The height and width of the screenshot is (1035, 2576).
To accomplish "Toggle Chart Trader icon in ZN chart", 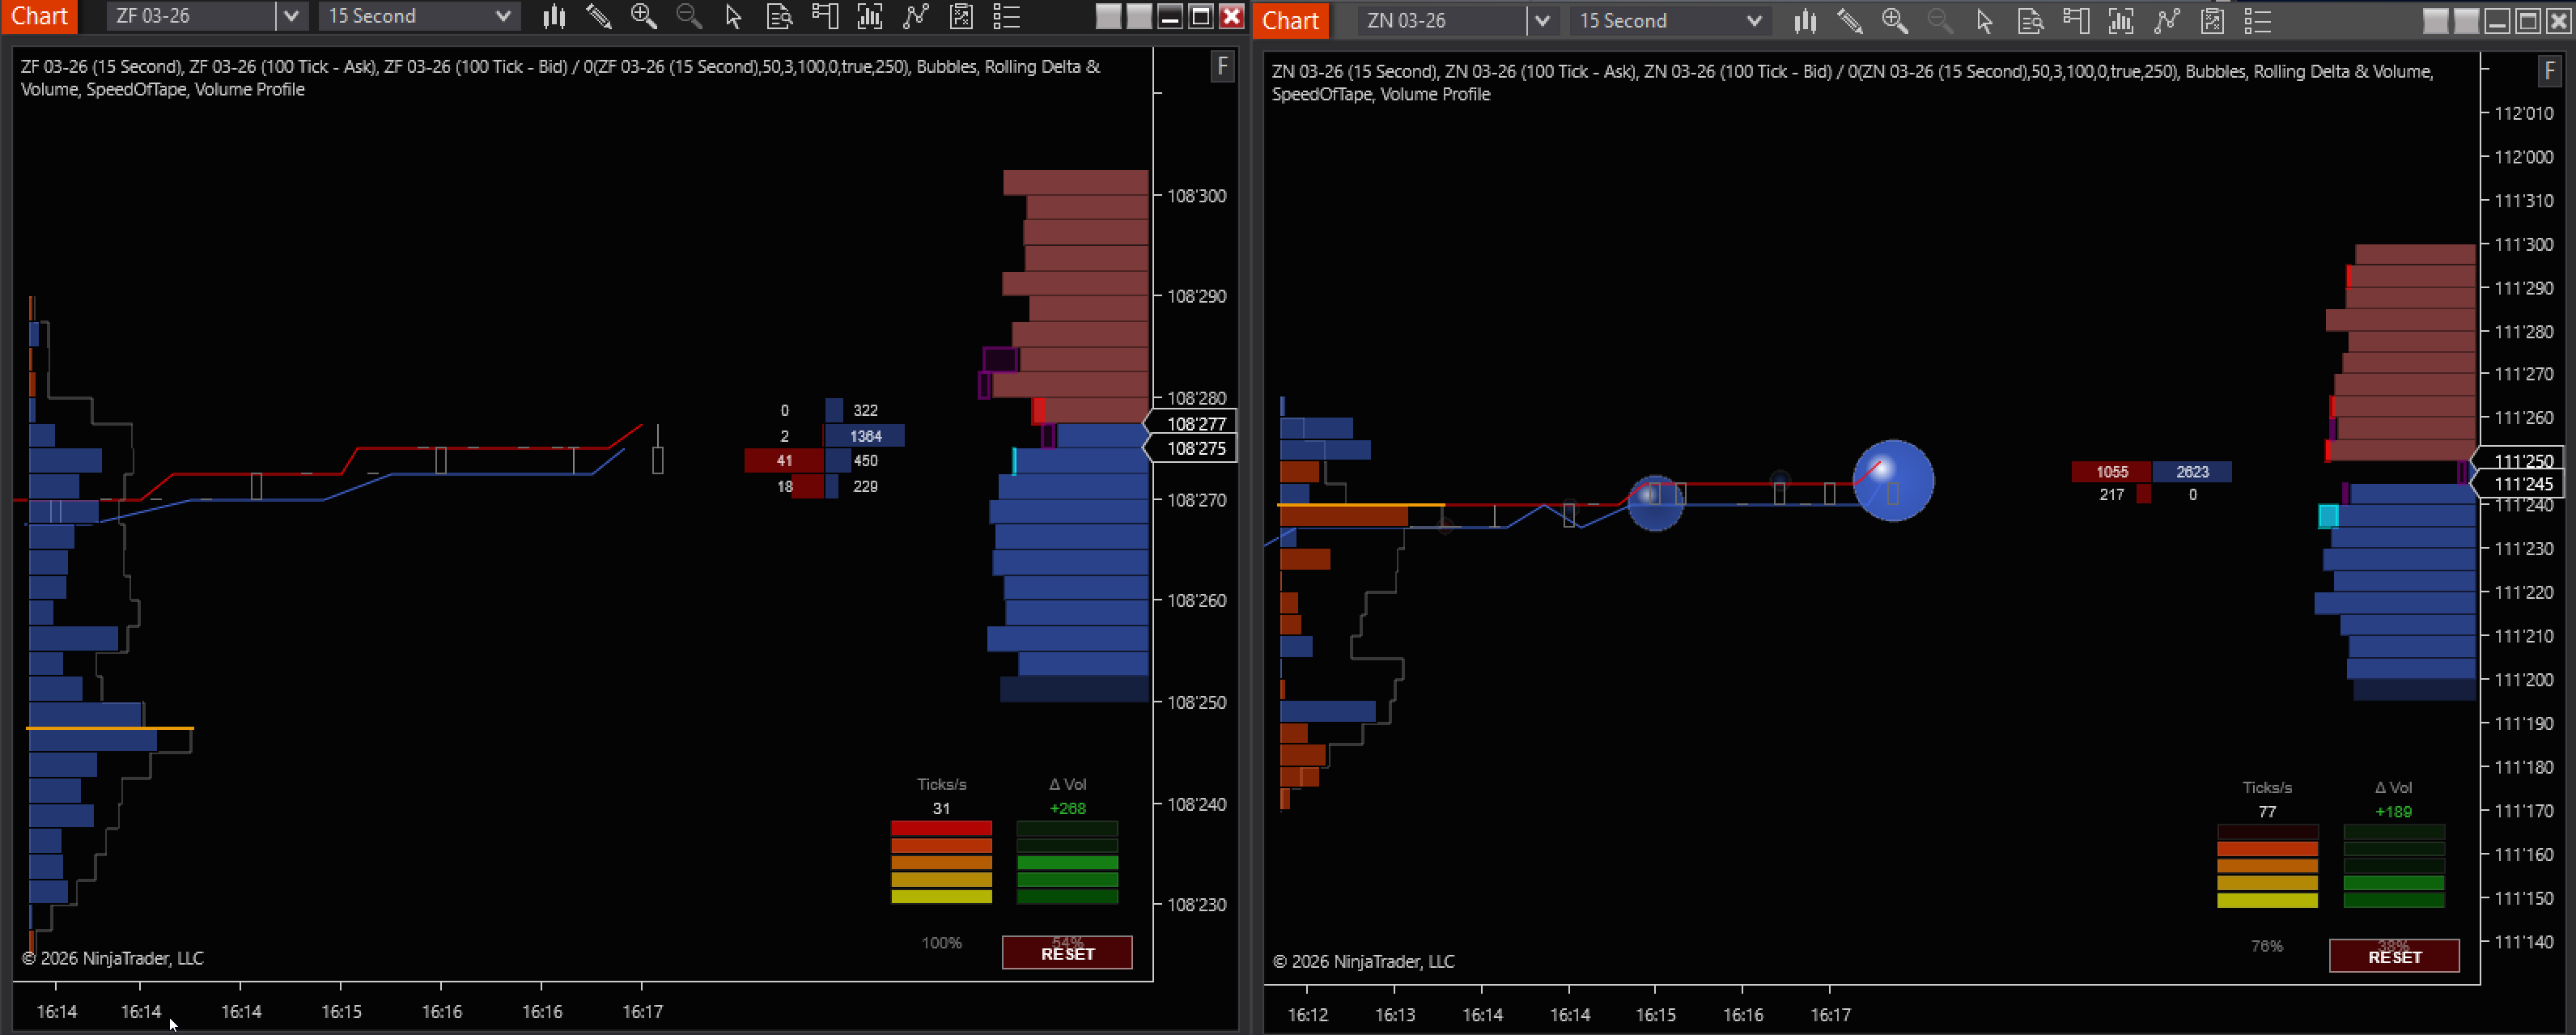I will coord(2075,20).
